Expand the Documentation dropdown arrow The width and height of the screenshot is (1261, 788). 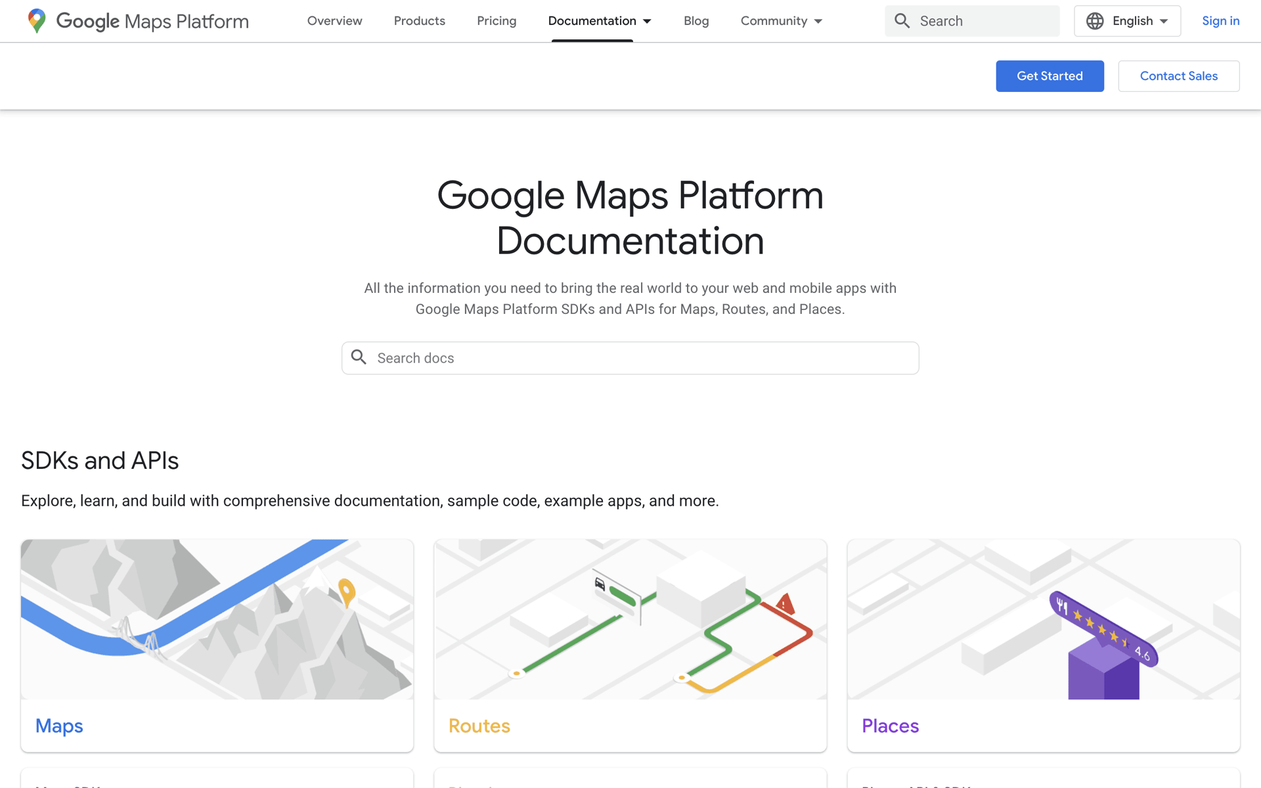pyautogui.click(x=647, y=22)
